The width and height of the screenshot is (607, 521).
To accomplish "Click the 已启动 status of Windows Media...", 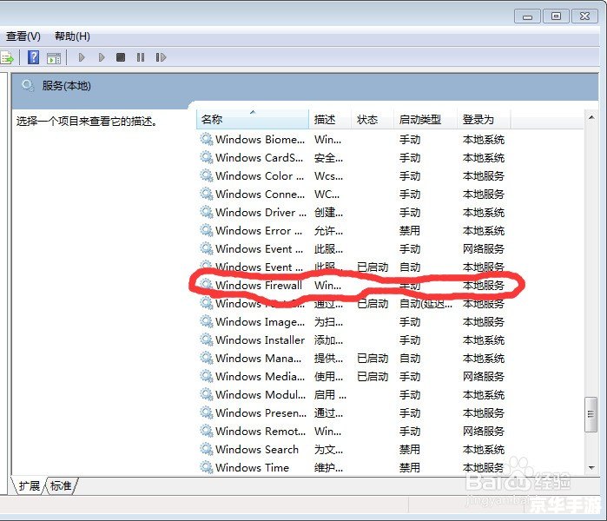I will pos(373,377).
